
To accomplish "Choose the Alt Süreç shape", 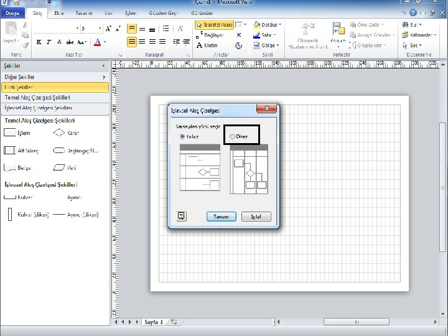I will pos(10,150).
